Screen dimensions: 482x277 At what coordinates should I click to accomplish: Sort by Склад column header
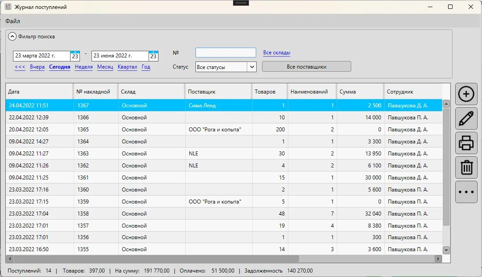[x=152, y=91]
